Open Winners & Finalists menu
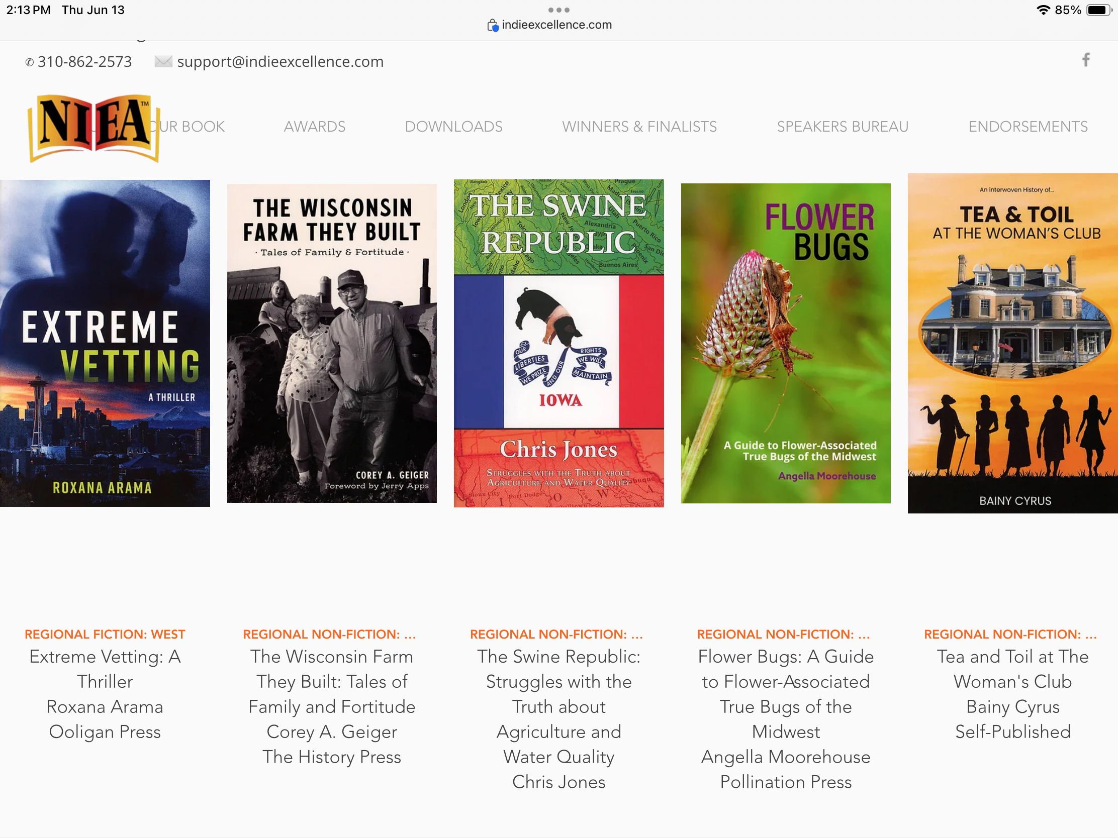The width and height of the screenshot is (1118, 838). [639, 126]
